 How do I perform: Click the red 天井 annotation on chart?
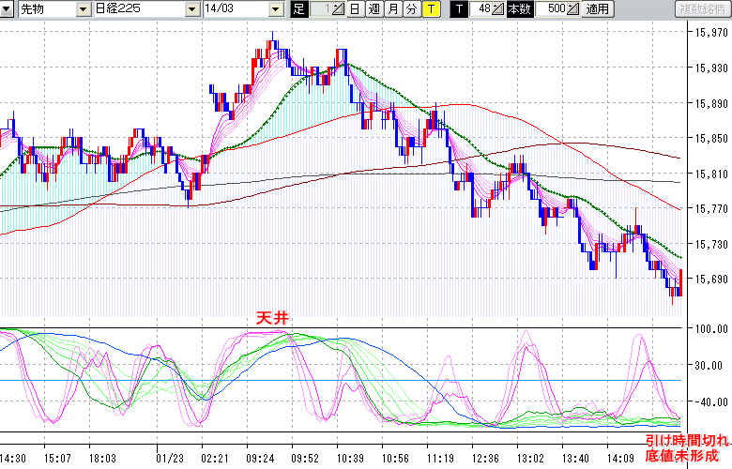(x=272, y=319)
